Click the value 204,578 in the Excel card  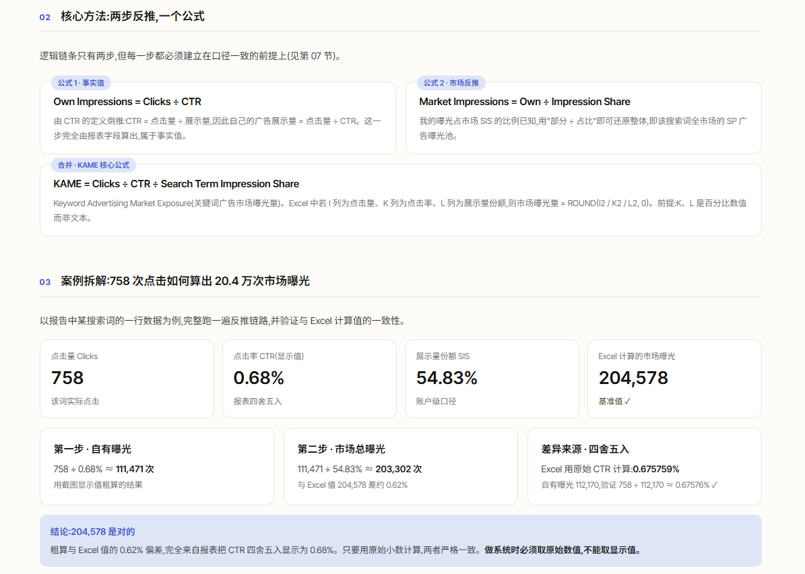click(x=633, y=378)
